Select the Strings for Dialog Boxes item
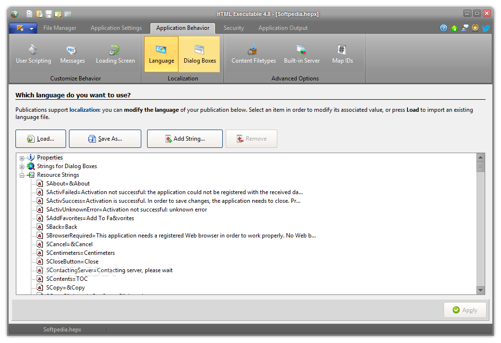Viewport: 501px width, 343px height. point(67,166)
